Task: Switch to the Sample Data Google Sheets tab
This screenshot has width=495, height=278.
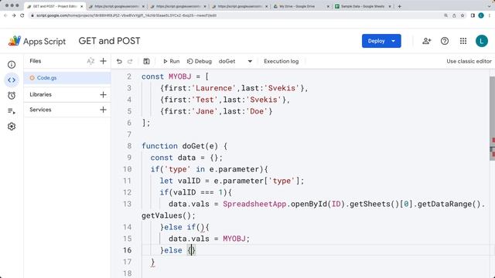Action: click(x=363, y=6)
